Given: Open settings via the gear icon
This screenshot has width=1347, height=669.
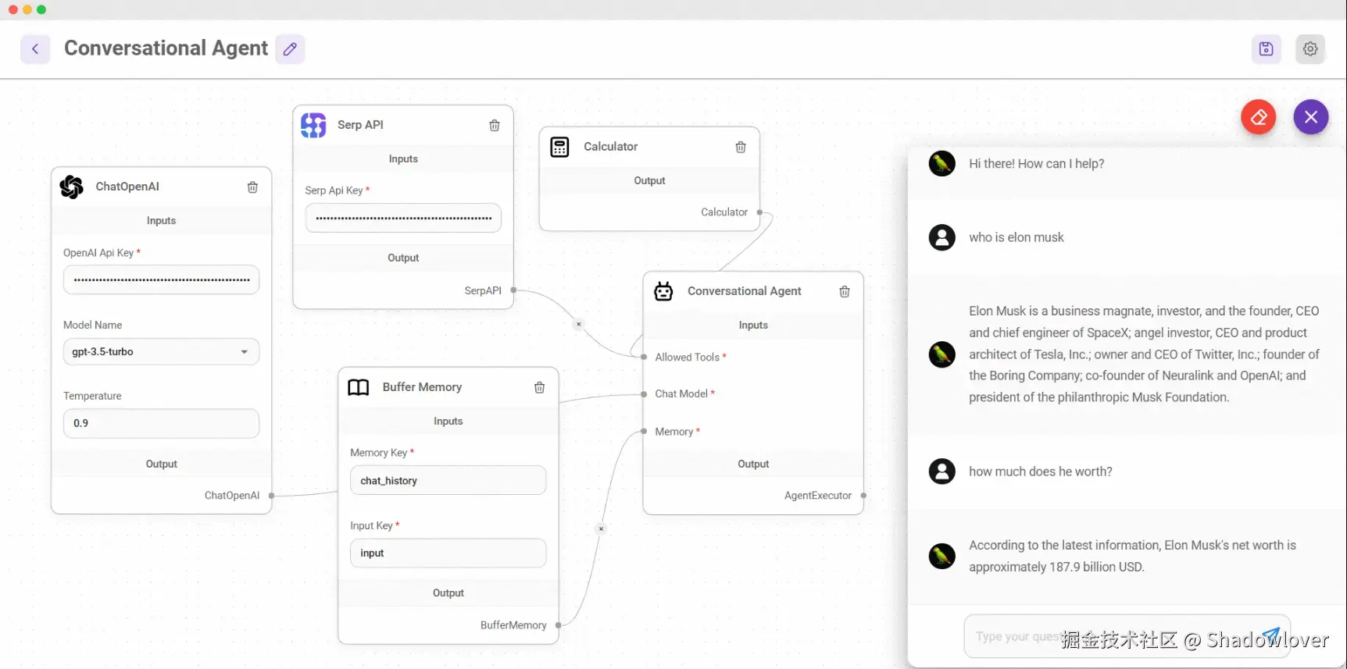Looking at the screenshot, I should [x=1310, y=48].
